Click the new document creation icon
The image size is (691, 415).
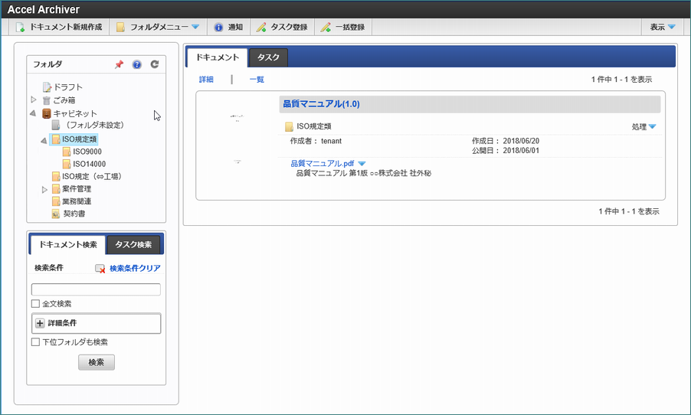[21, 27]
